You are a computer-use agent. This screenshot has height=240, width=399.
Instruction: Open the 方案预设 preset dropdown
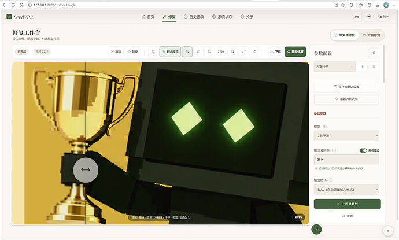[x=334, y=67]
